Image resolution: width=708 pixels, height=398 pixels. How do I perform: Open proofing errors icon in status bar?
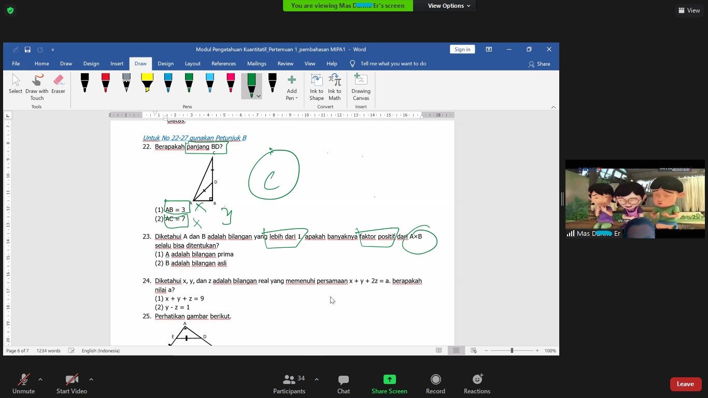72,351
